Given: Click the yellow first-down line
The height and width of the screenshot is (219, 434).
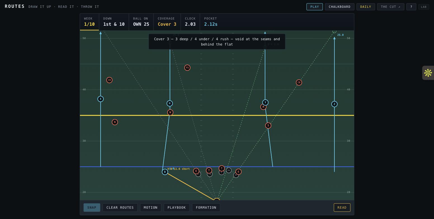Looking at the screenshot, I should [x=217, y=115].
